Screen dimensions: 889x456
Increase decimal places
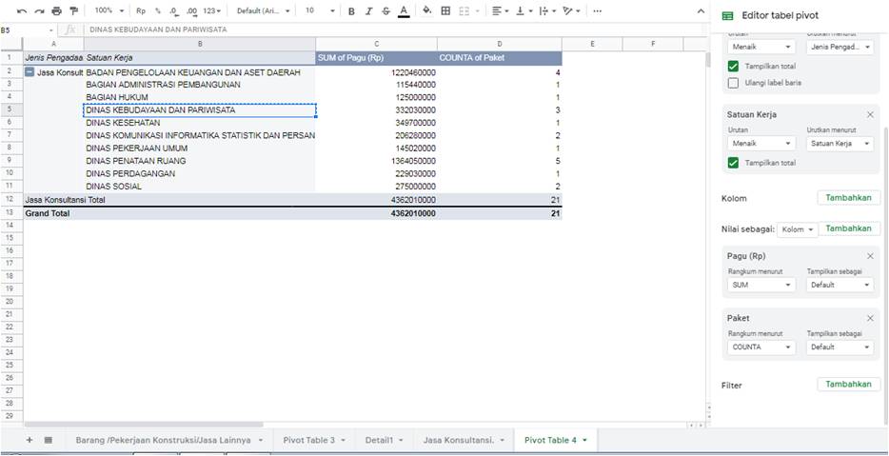(191, 10)
